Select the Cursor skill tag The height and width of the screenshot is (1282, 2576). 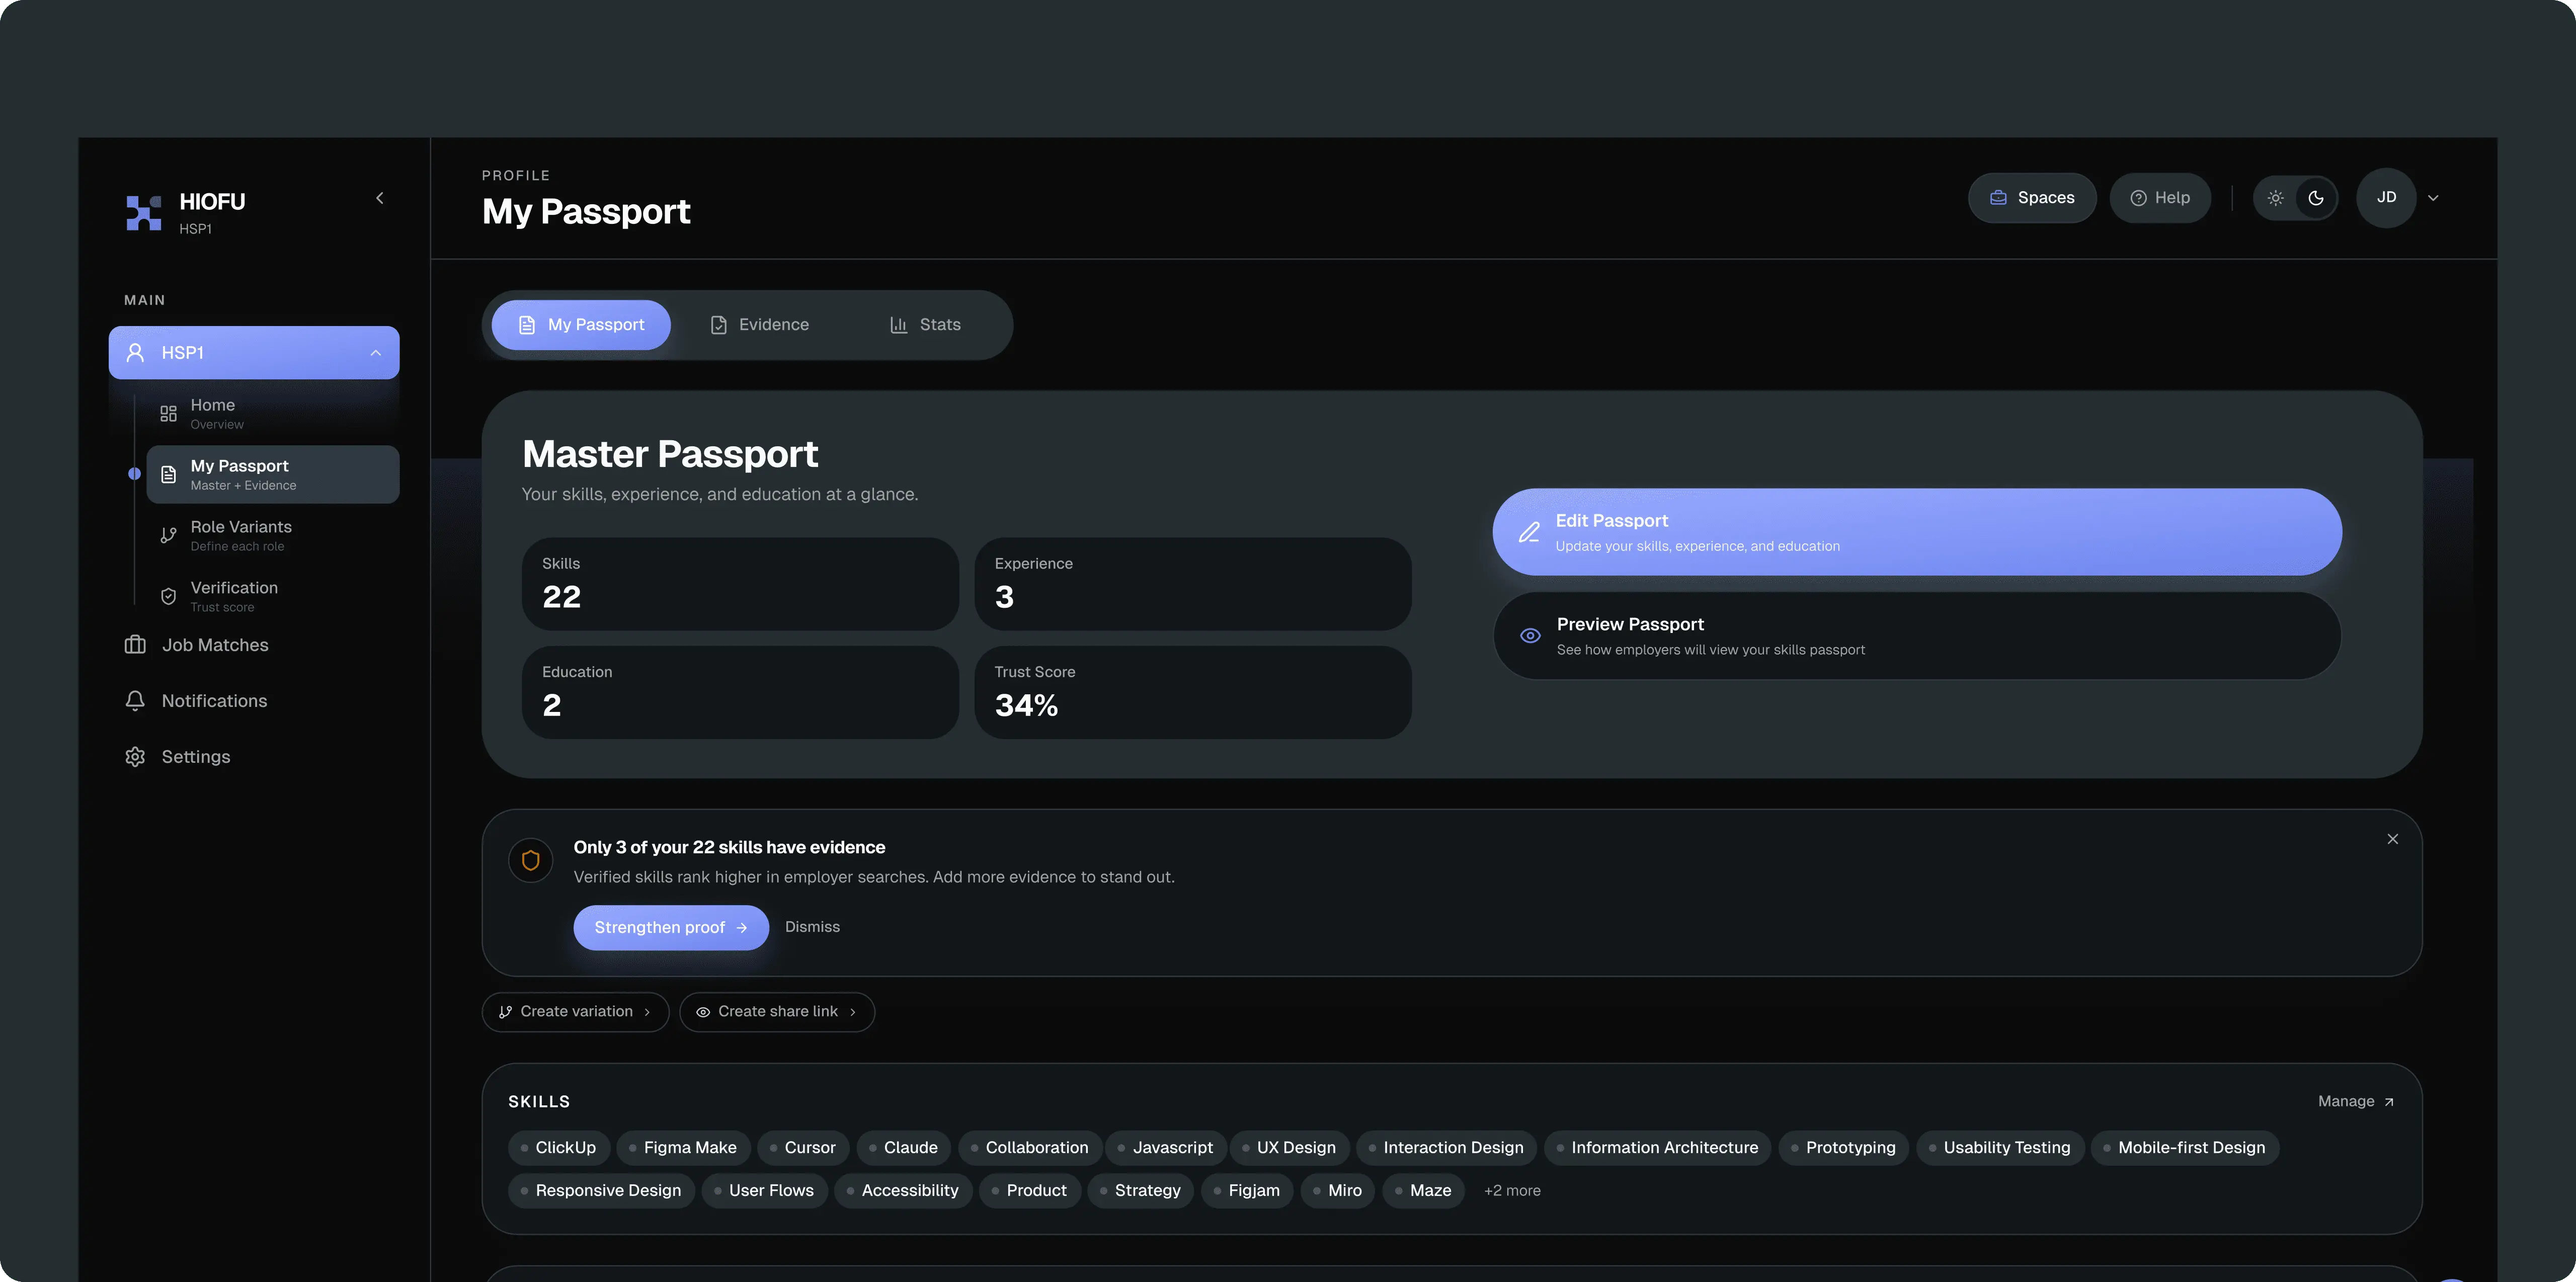803,1148
